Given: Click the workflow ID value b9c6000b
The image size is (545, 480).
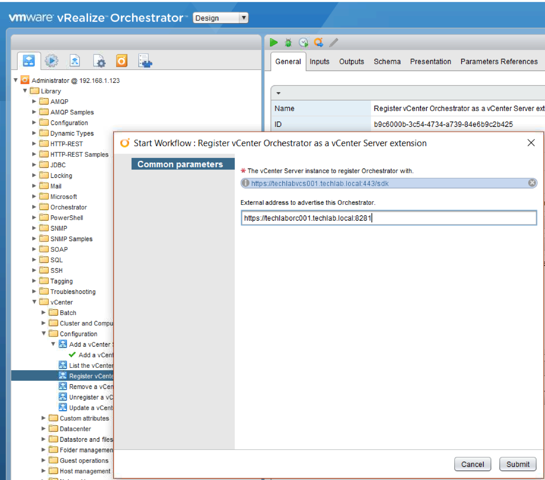Looking at the screenshot, I should (x=443, y=124).
